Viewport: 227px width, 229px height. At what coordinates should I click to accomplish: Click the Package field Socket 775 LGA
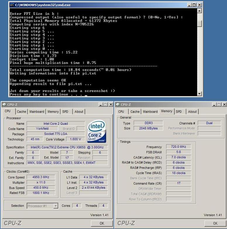click(x=56, y=134)
